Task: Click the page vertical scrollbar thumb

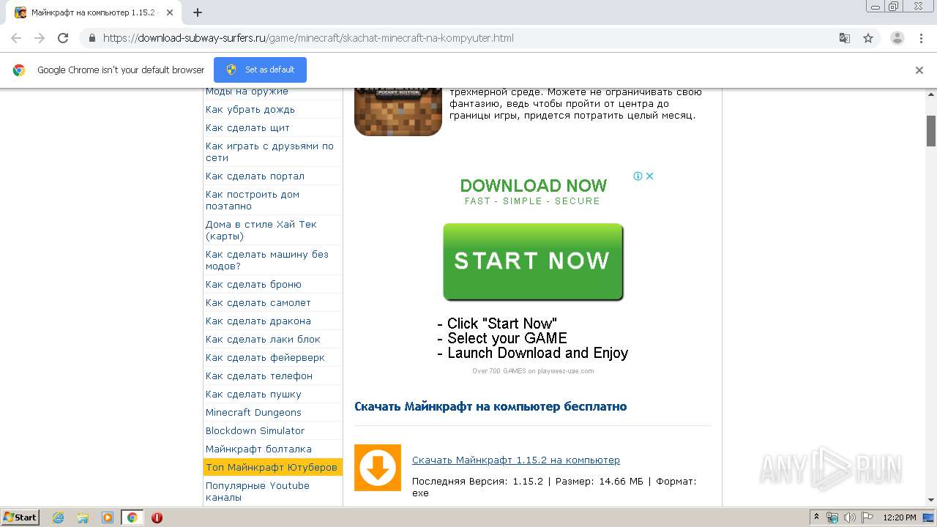Action: [931, 130]
